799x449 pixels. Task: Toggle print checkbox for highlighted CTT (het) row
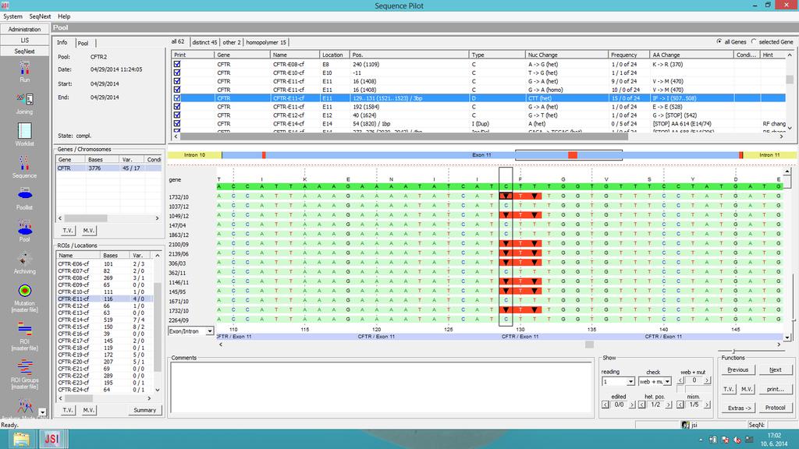[177, 98]
